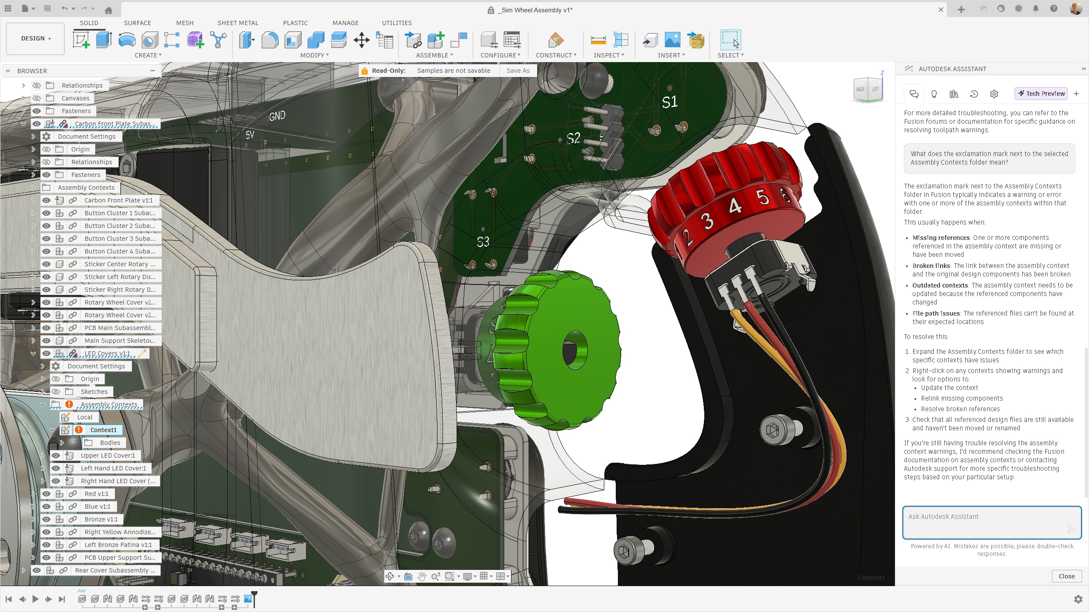This screenshot has width=1089, height=612.
Task: Click the Extrude tool icon
Action: click(x=104, y=40)
